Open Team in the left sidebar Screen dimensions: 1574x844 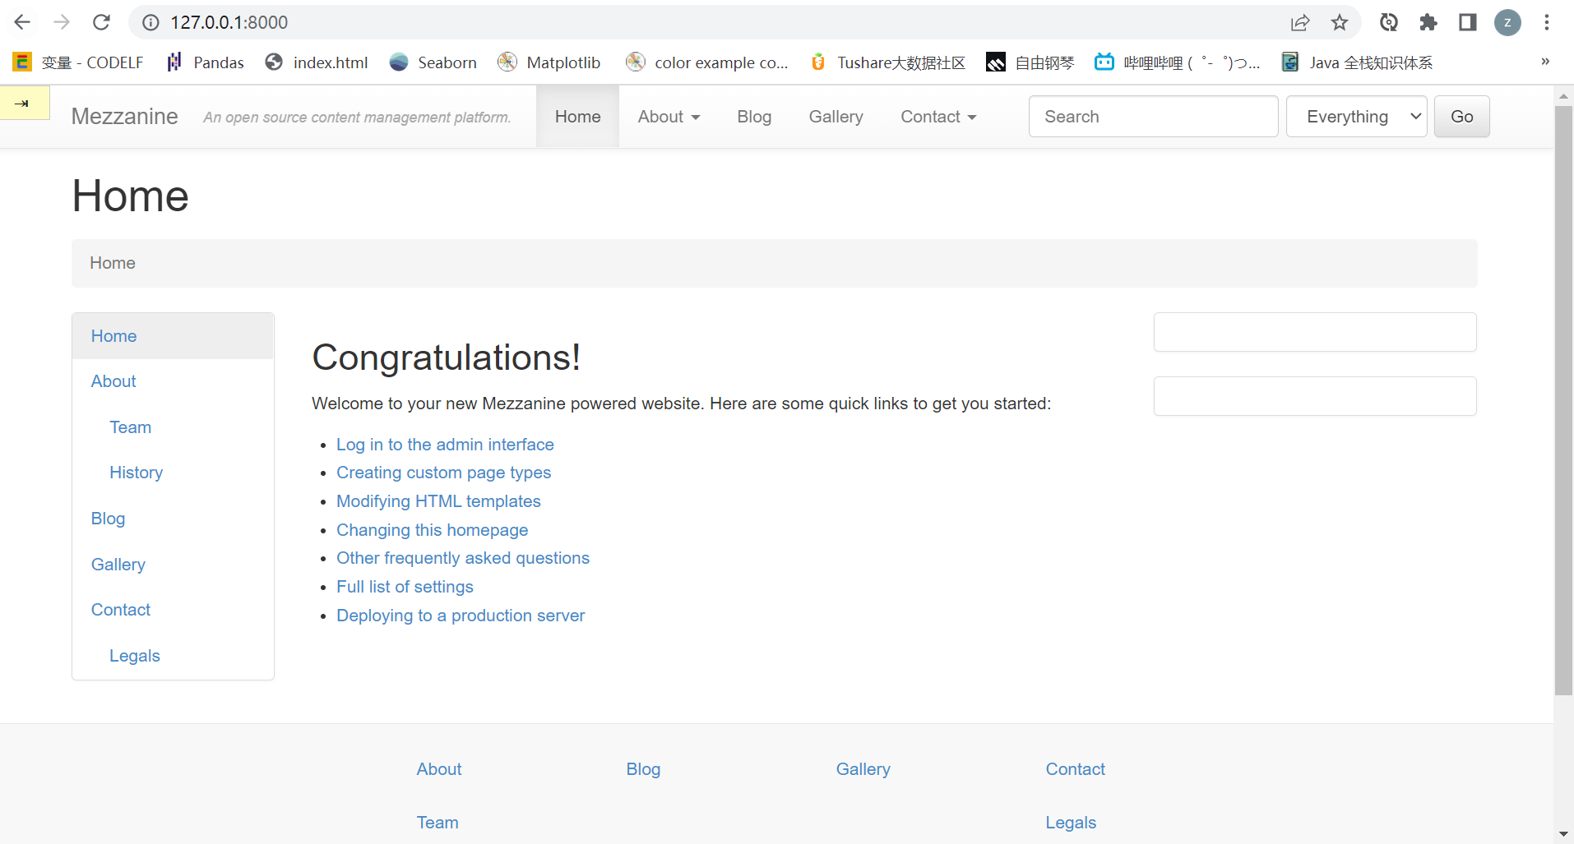[173, 427]
